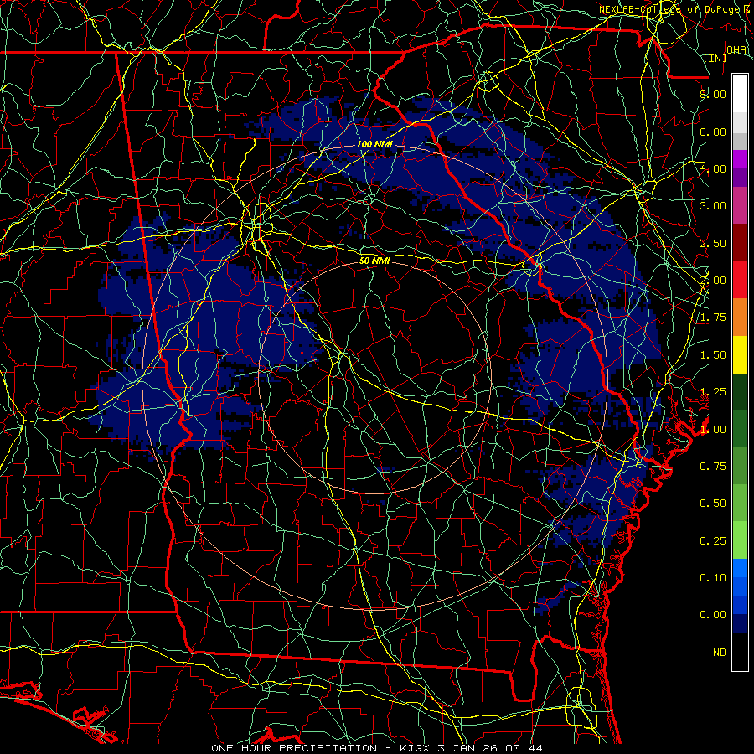Click the orange legend swatch near 1.75
The width and height of the screenshot is (754, 754).
740,317
